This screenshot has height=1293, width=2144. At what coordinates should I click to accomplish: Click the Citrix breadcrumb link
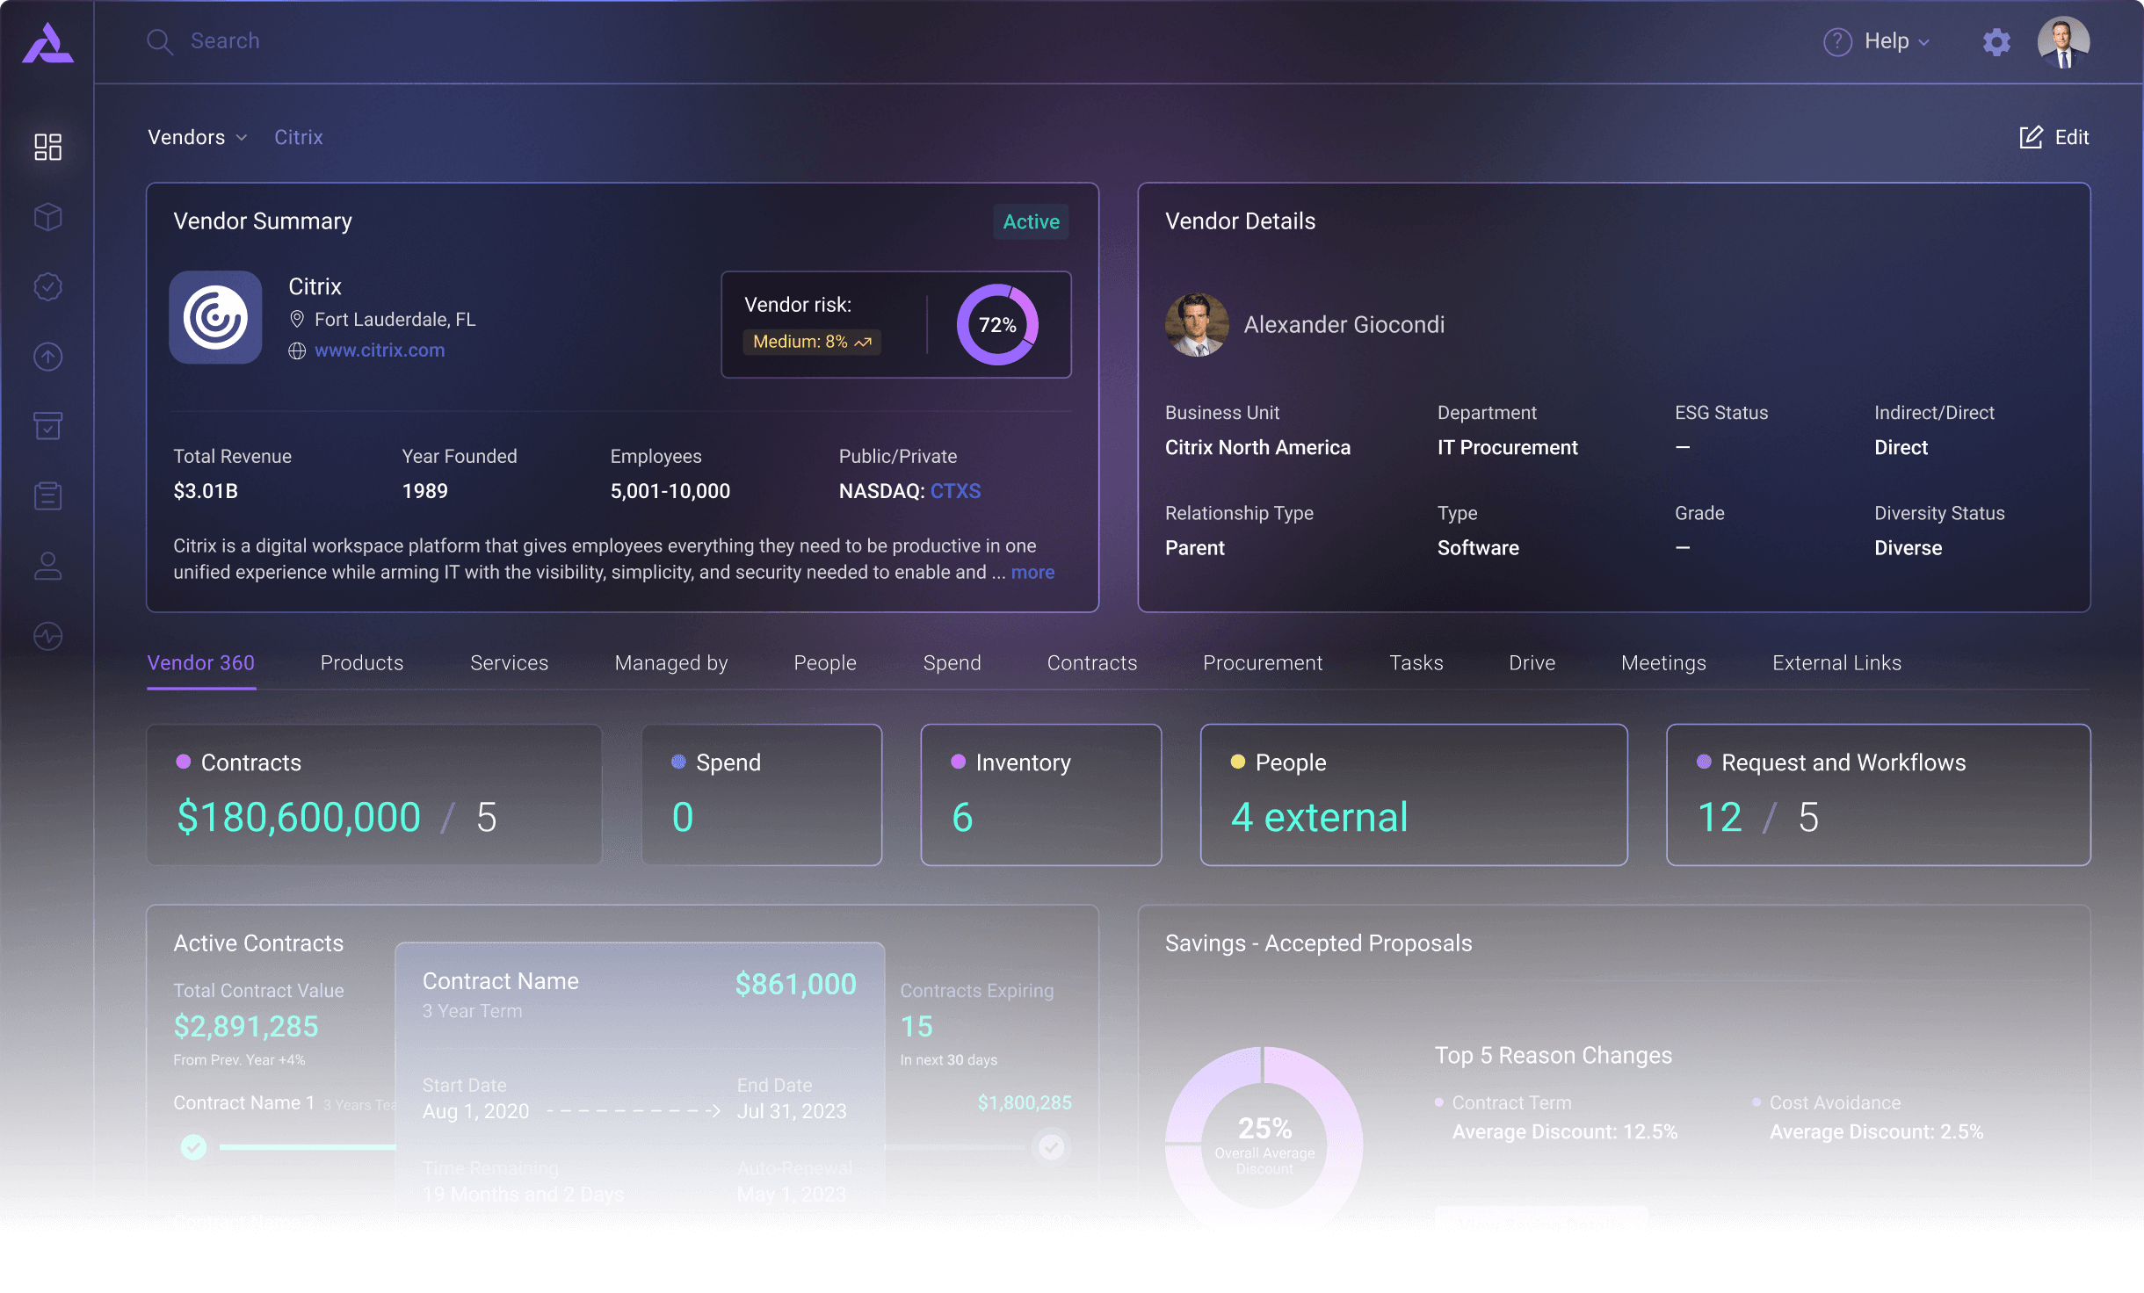tap(299, 137)
